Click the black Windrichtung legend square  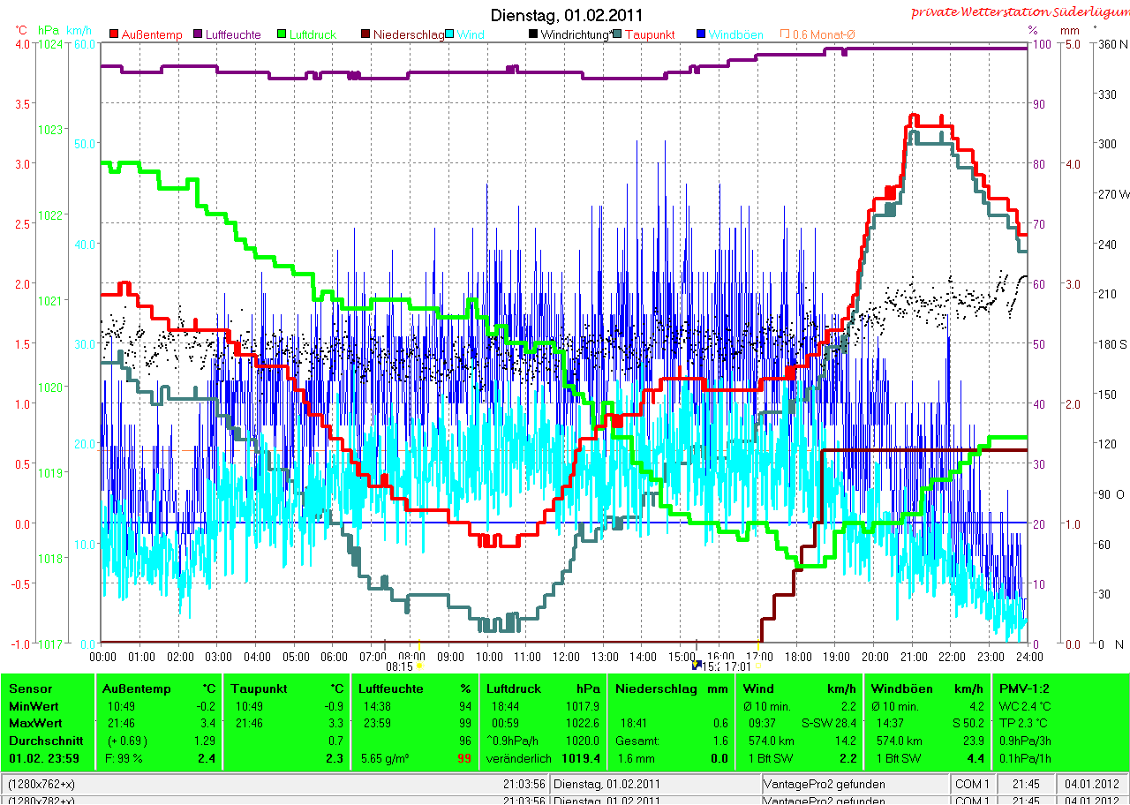pos(532,34)
